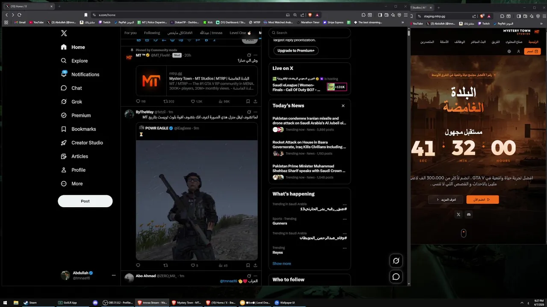The width and height of the screenshot is (547, 307).
Task: Reply to the ByTheWay post
Action: pyautogui.click(x=138, y=265)
